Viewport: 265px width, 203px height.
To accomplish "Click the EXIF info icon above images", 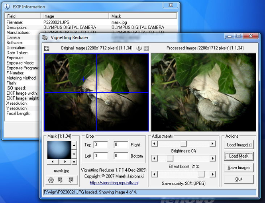I will (x=139, y=49).
